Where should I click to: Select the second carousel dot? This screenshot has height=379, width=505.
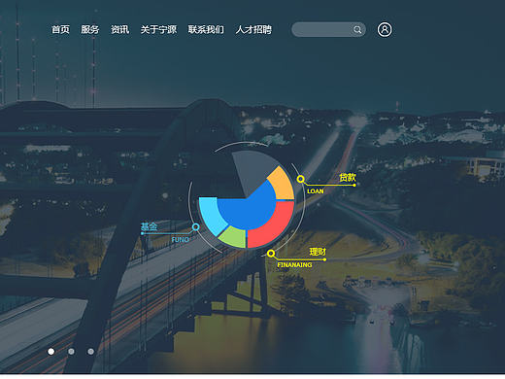[x=71, y=352]
